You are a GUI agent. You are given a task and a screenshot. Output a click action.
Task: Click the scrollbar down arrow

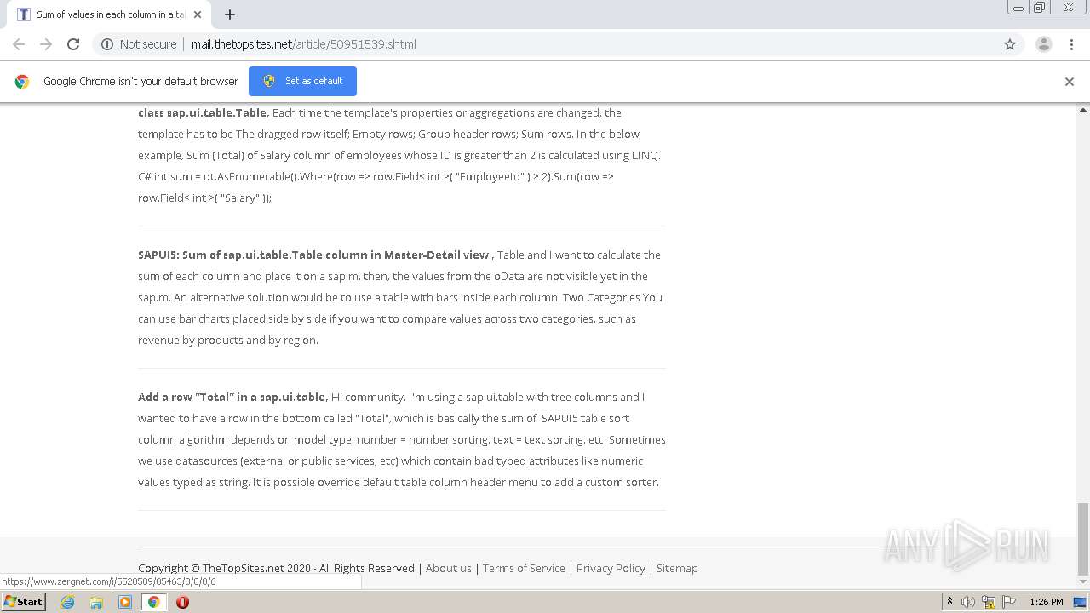tap(1083, 584)
